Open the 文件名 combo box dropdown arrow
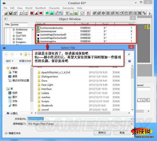157x141 pixels. pos(131,119)
